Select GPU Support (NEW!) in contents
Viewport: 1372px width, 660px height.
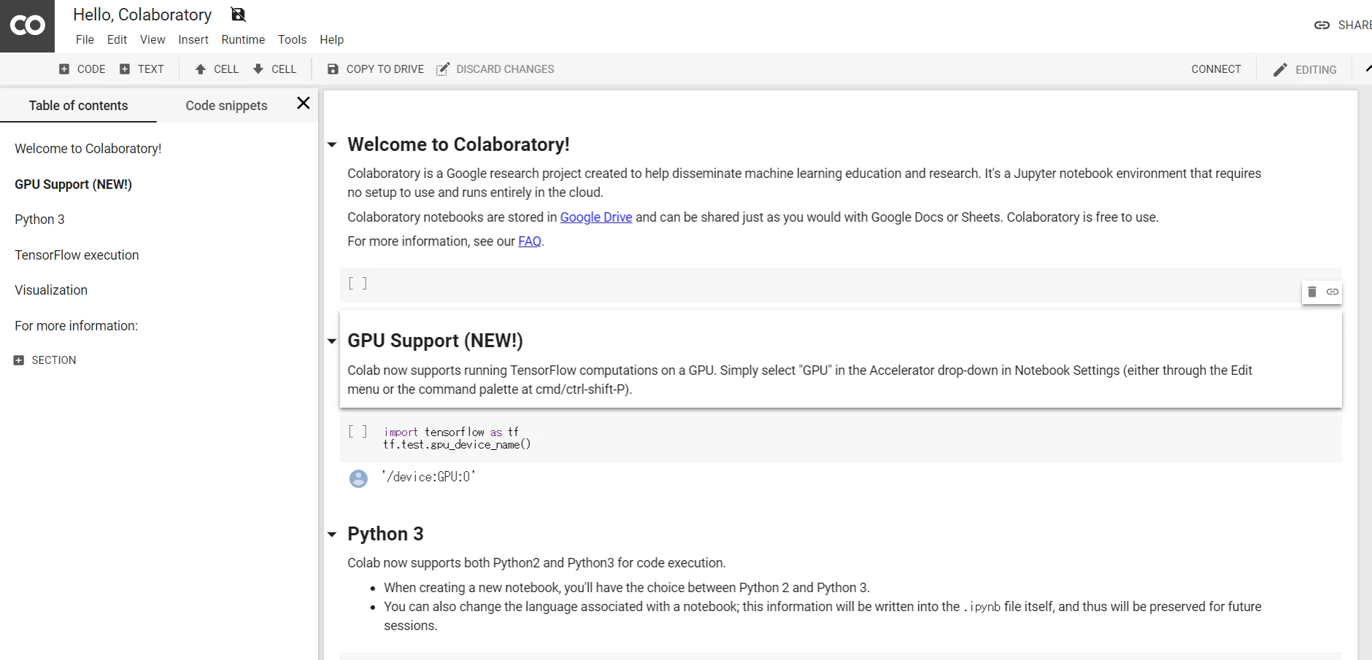tap(73, 185)
